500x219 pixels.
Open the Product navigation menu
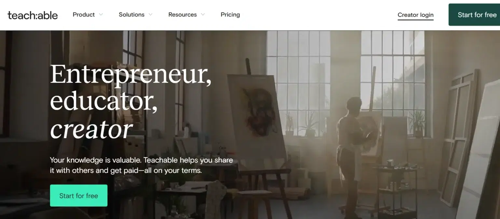tap(84, 15)
